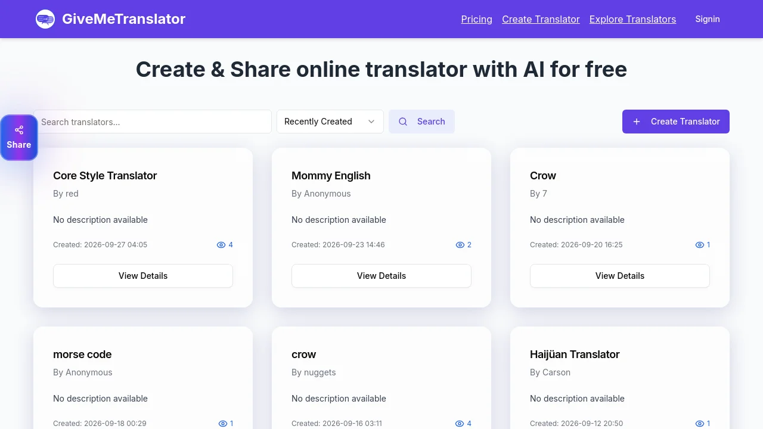Open the Recently Created sort dropdown

pos(330,122)
